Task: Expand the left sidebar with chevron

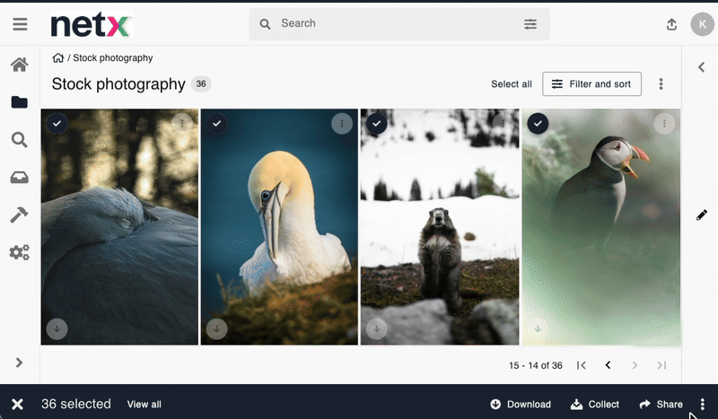Action: (19, 362)
